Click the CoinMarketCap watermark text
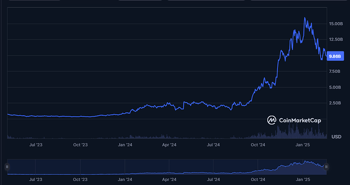 (300, 120)
